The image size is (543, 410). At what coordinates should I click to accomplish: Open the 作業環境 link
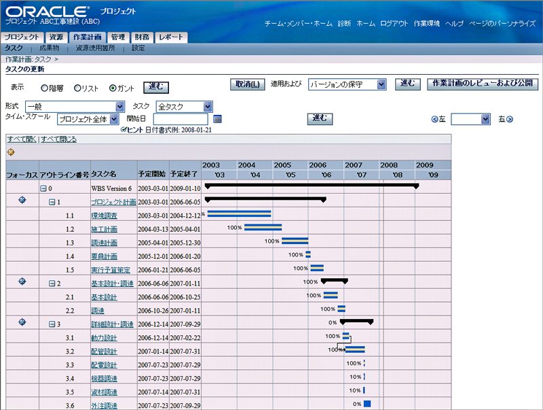click(x=427, y=24)
